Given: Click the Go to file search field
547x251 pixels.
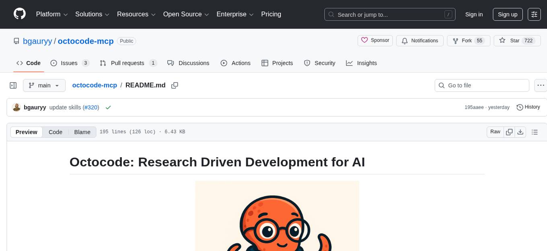Looking at the screenshot, I should tap(481, 85).
